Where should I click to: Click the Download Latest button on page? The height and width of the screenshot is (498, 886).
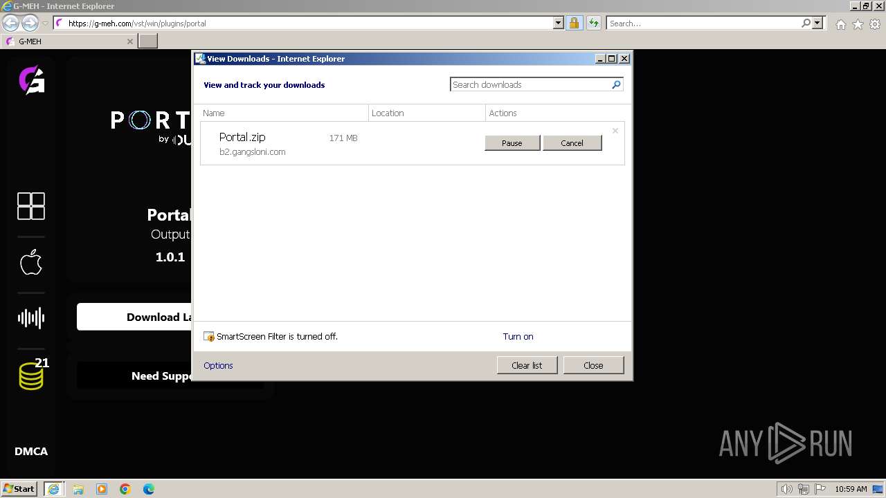click(x=134, y=317)
